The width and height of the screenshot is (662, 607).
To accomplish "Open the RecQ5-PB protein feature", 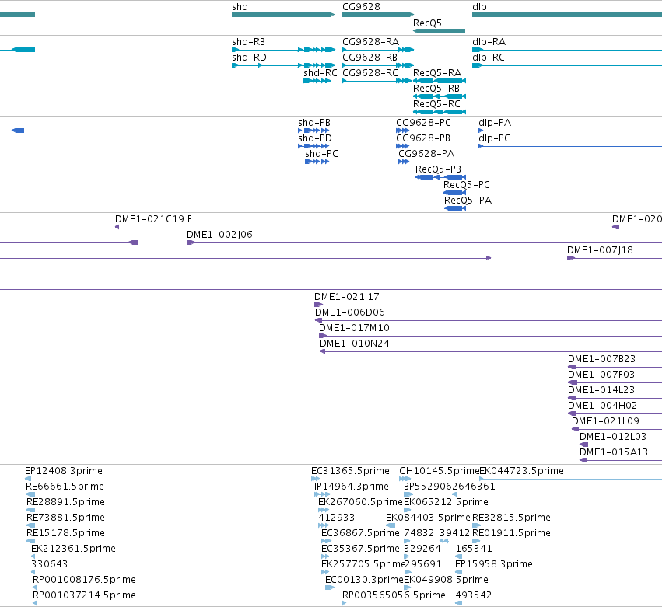I will point(441,177).
